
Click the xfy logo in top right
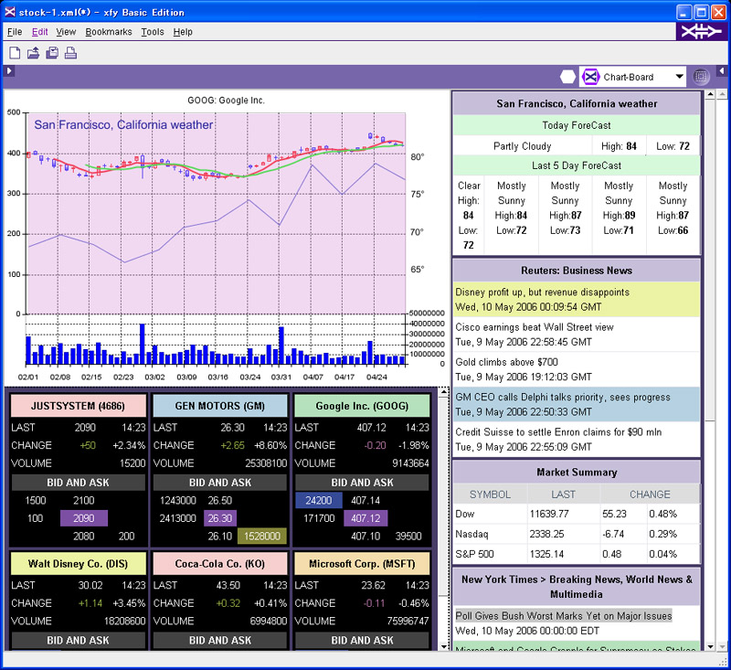(x=701, y=32)
